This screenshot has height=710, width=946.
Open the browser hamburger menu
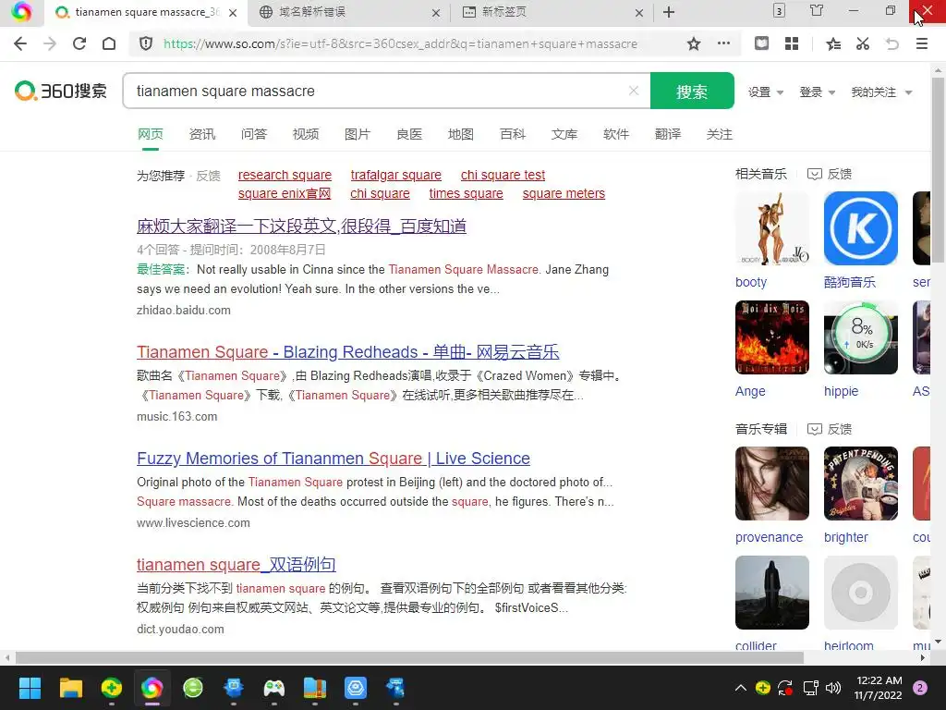pyautogui.click(x=921, y=43)
